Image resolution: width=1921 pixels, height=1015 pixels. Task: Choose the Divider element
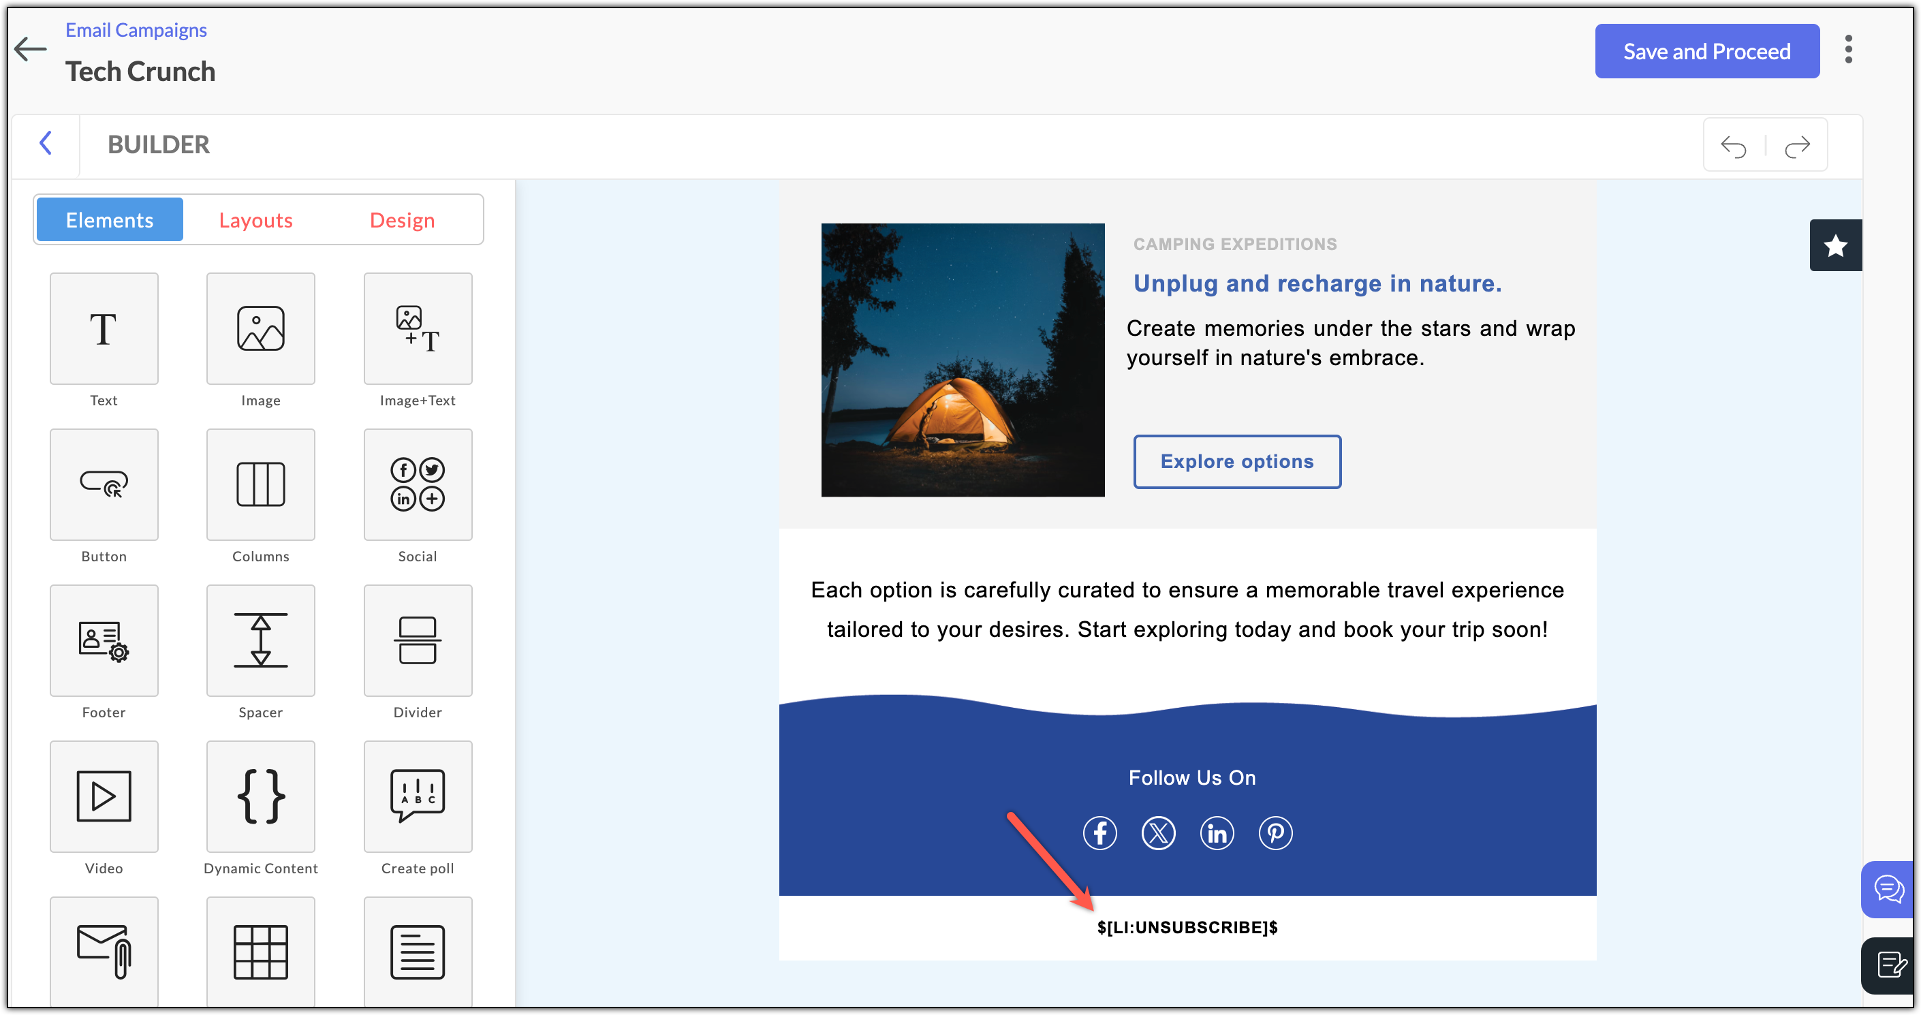point(418,640)
